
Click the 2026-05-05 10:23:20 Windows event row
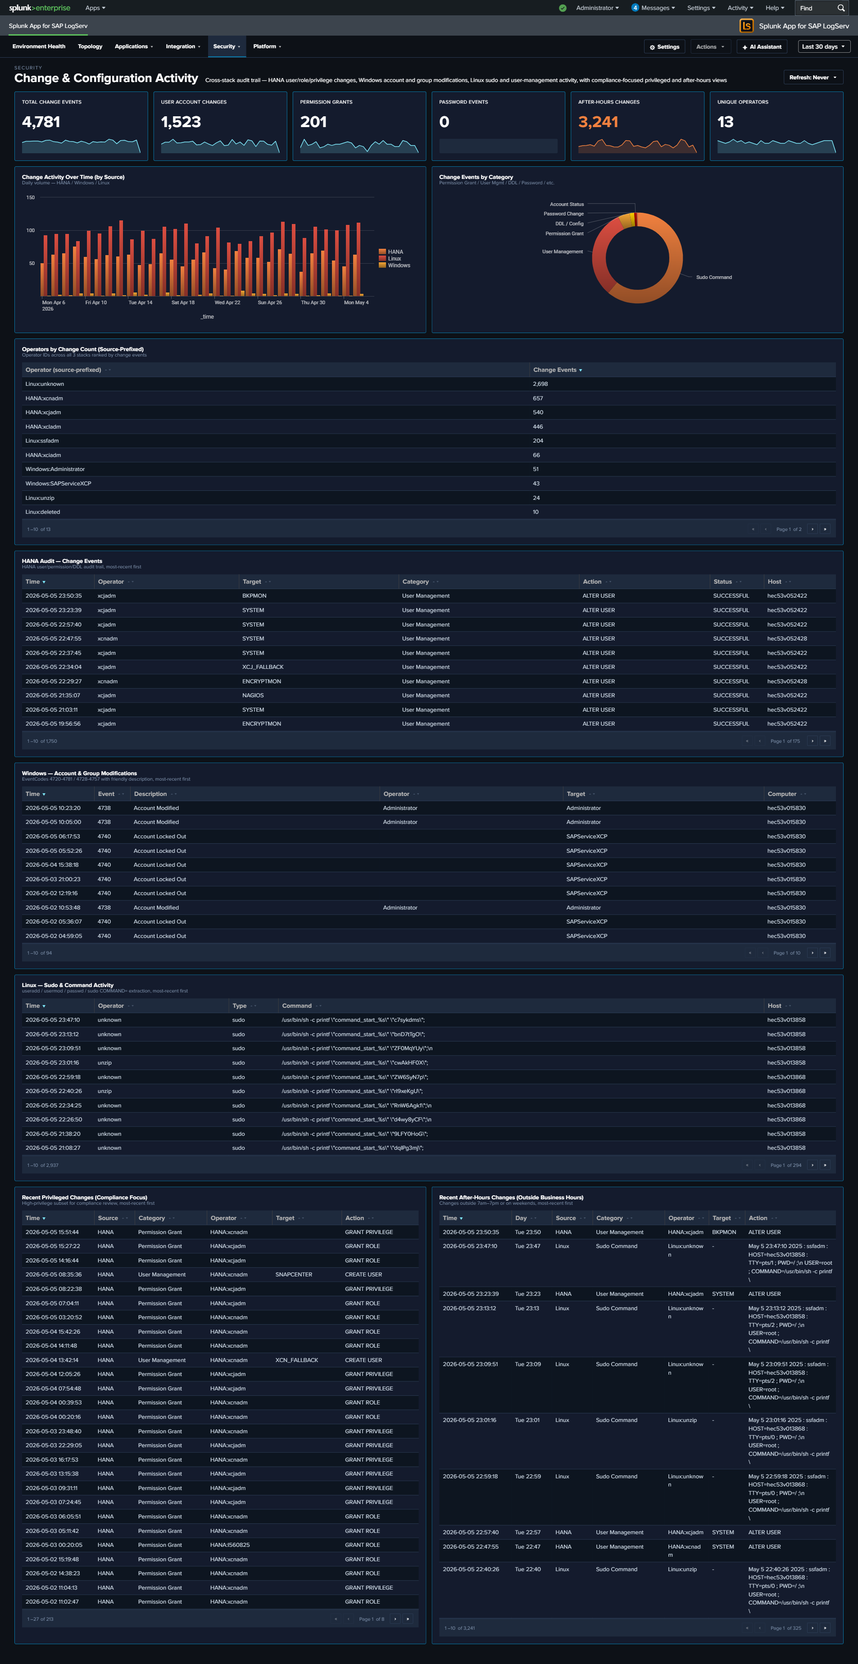click(x=429, y=808)
